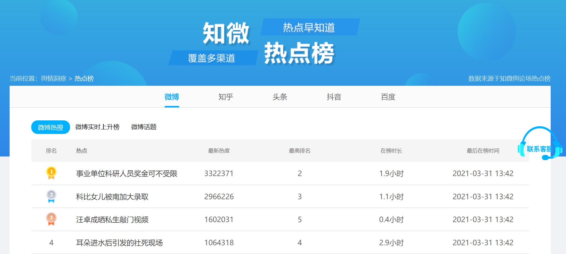Switch to the 微博 tab
Image resolution: width=566 pixels, height=254 pixels.
(x=172, y=97)
